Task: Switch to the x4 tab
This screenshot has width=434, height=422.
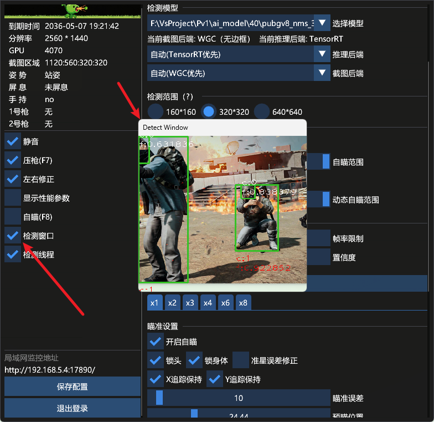Action: click(208, 303)
